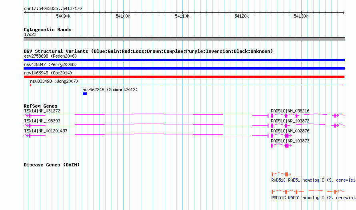Select the short orange RAD51C OMIM gene glyph
The width and height of the screenshot is (356, 210).
tap(282, 174)
